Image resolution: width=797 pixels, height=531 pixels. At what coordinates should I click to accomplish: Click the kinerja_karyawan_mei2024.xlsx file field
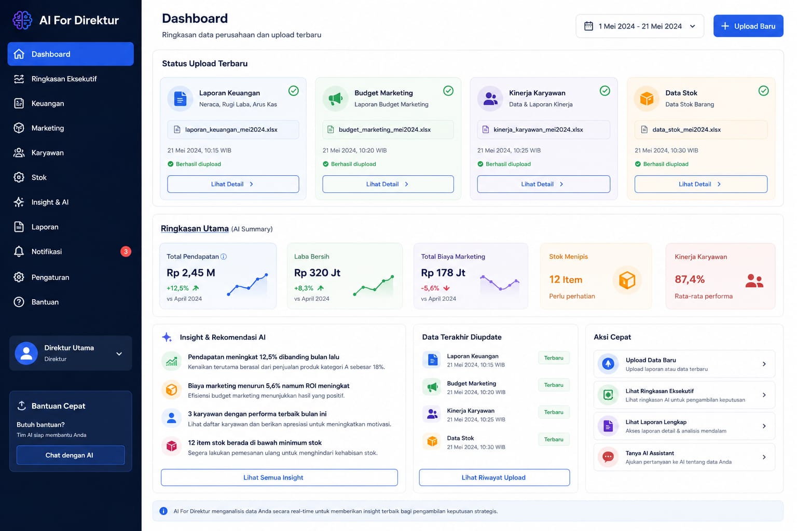pyautogui.click(x=543, y=130)
